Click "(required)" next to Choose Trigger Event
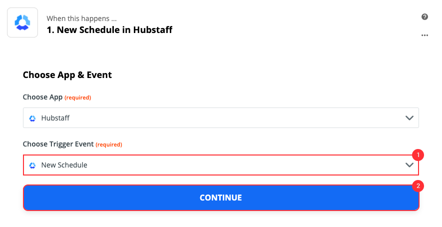Screen dimensions: 442x227 [109, 144]
